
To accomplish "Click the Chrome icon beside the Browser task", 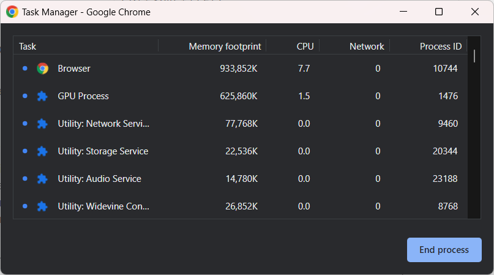I will pyautogui.click(x=42, y=69).
